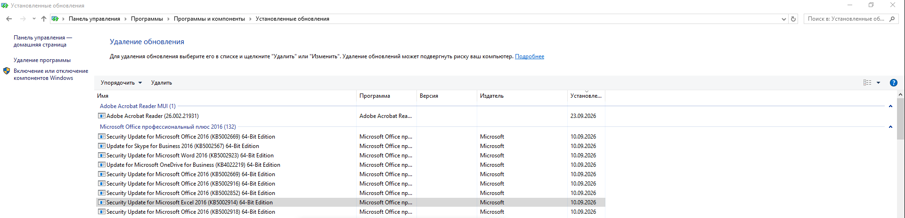Image resolution: width=905 pixels, height=218 pixels.
Task: Click the shield icon for Windows components
Action: (7, 71)
